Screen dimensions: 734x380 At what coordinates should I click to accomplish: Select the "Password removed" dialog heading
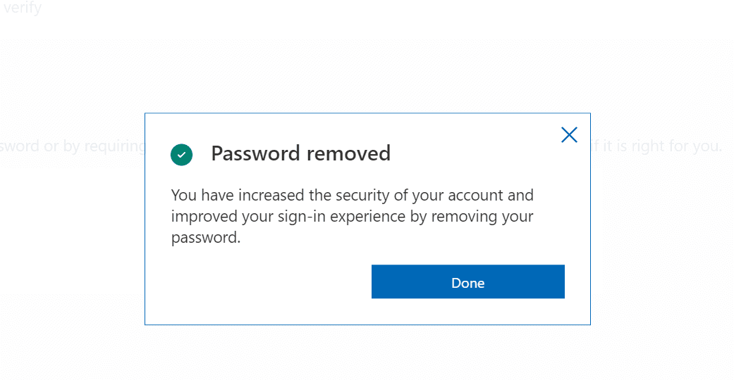[300, 153]
